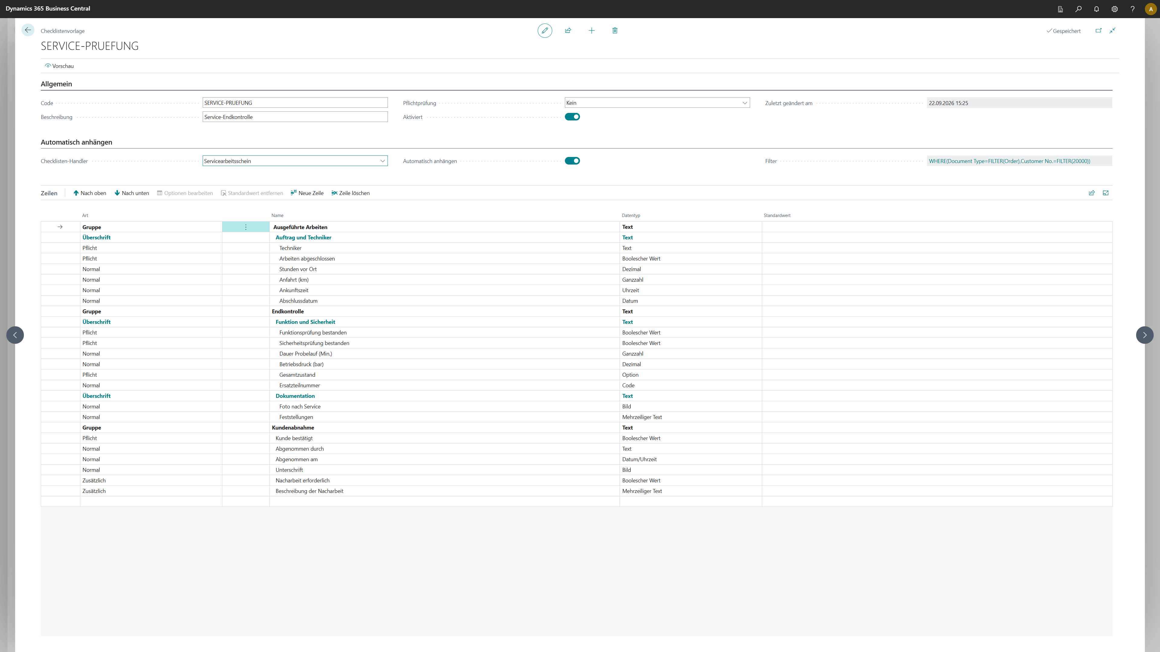Share the Zeilen section list
Screen dimensions: 1160x652
click(x=1091, y=193)
